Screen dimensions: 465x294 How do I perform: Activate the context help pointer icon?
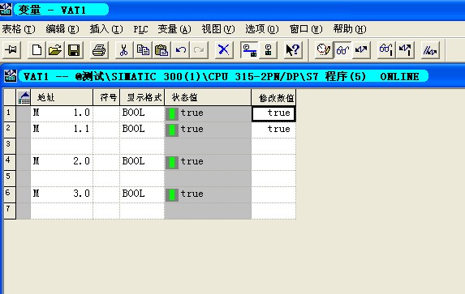(x=293, y=49)
